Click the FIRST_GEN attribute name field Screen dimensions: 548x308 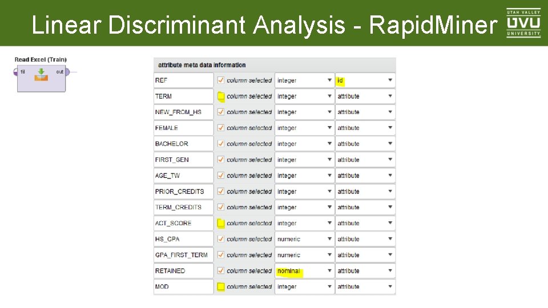pos(183,160)
